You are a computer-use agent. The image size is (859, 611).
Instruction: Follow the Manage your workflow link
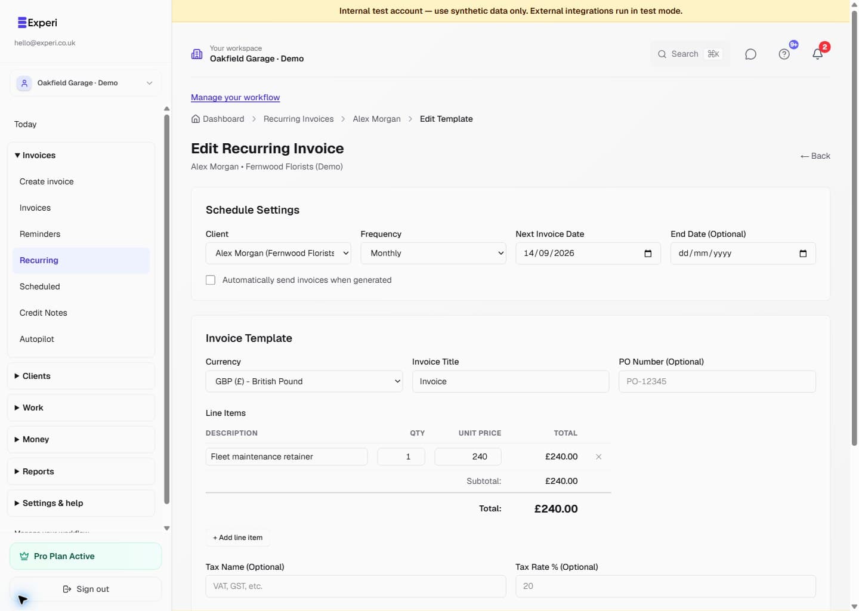pos(235,97)
